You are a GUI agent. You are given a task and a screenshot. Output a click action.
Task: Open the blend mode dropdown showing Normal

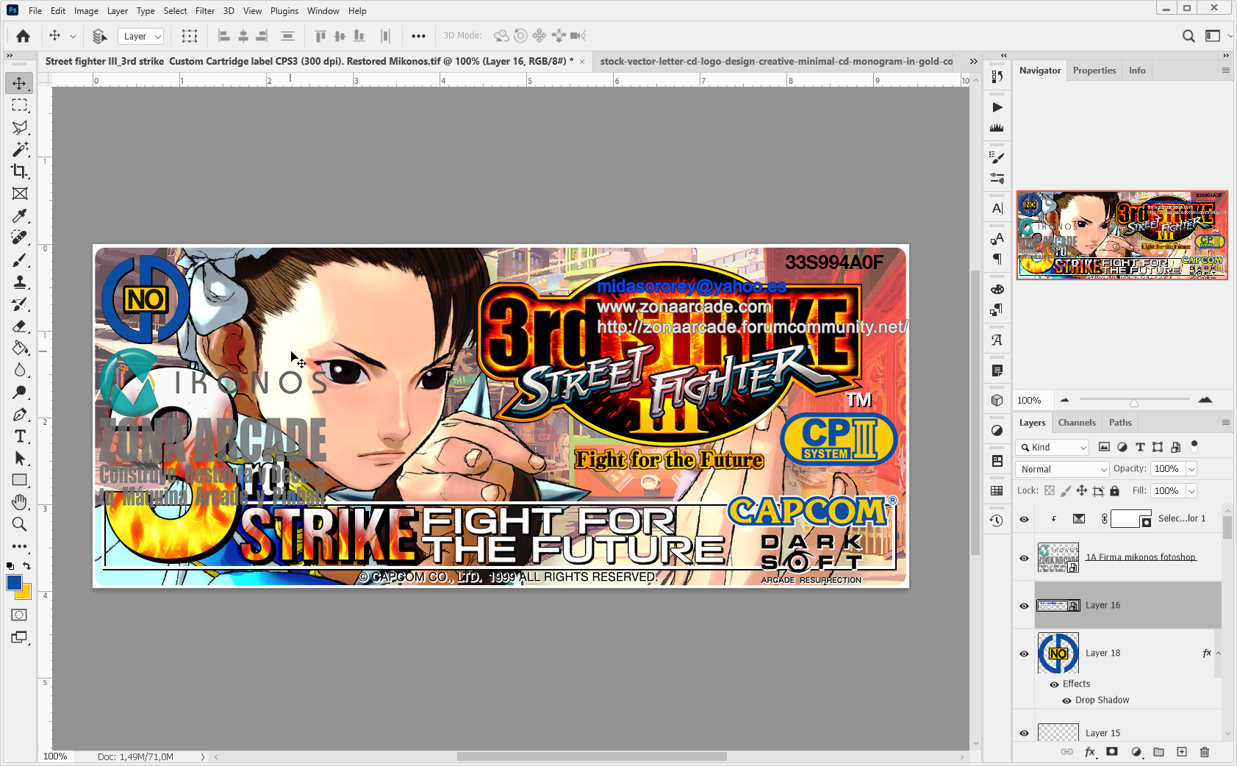tap(1061, 468)
